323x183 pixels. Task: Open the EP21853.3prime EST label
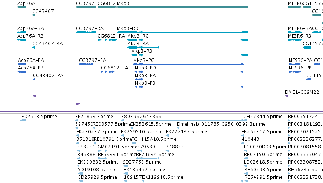(94, 117)
